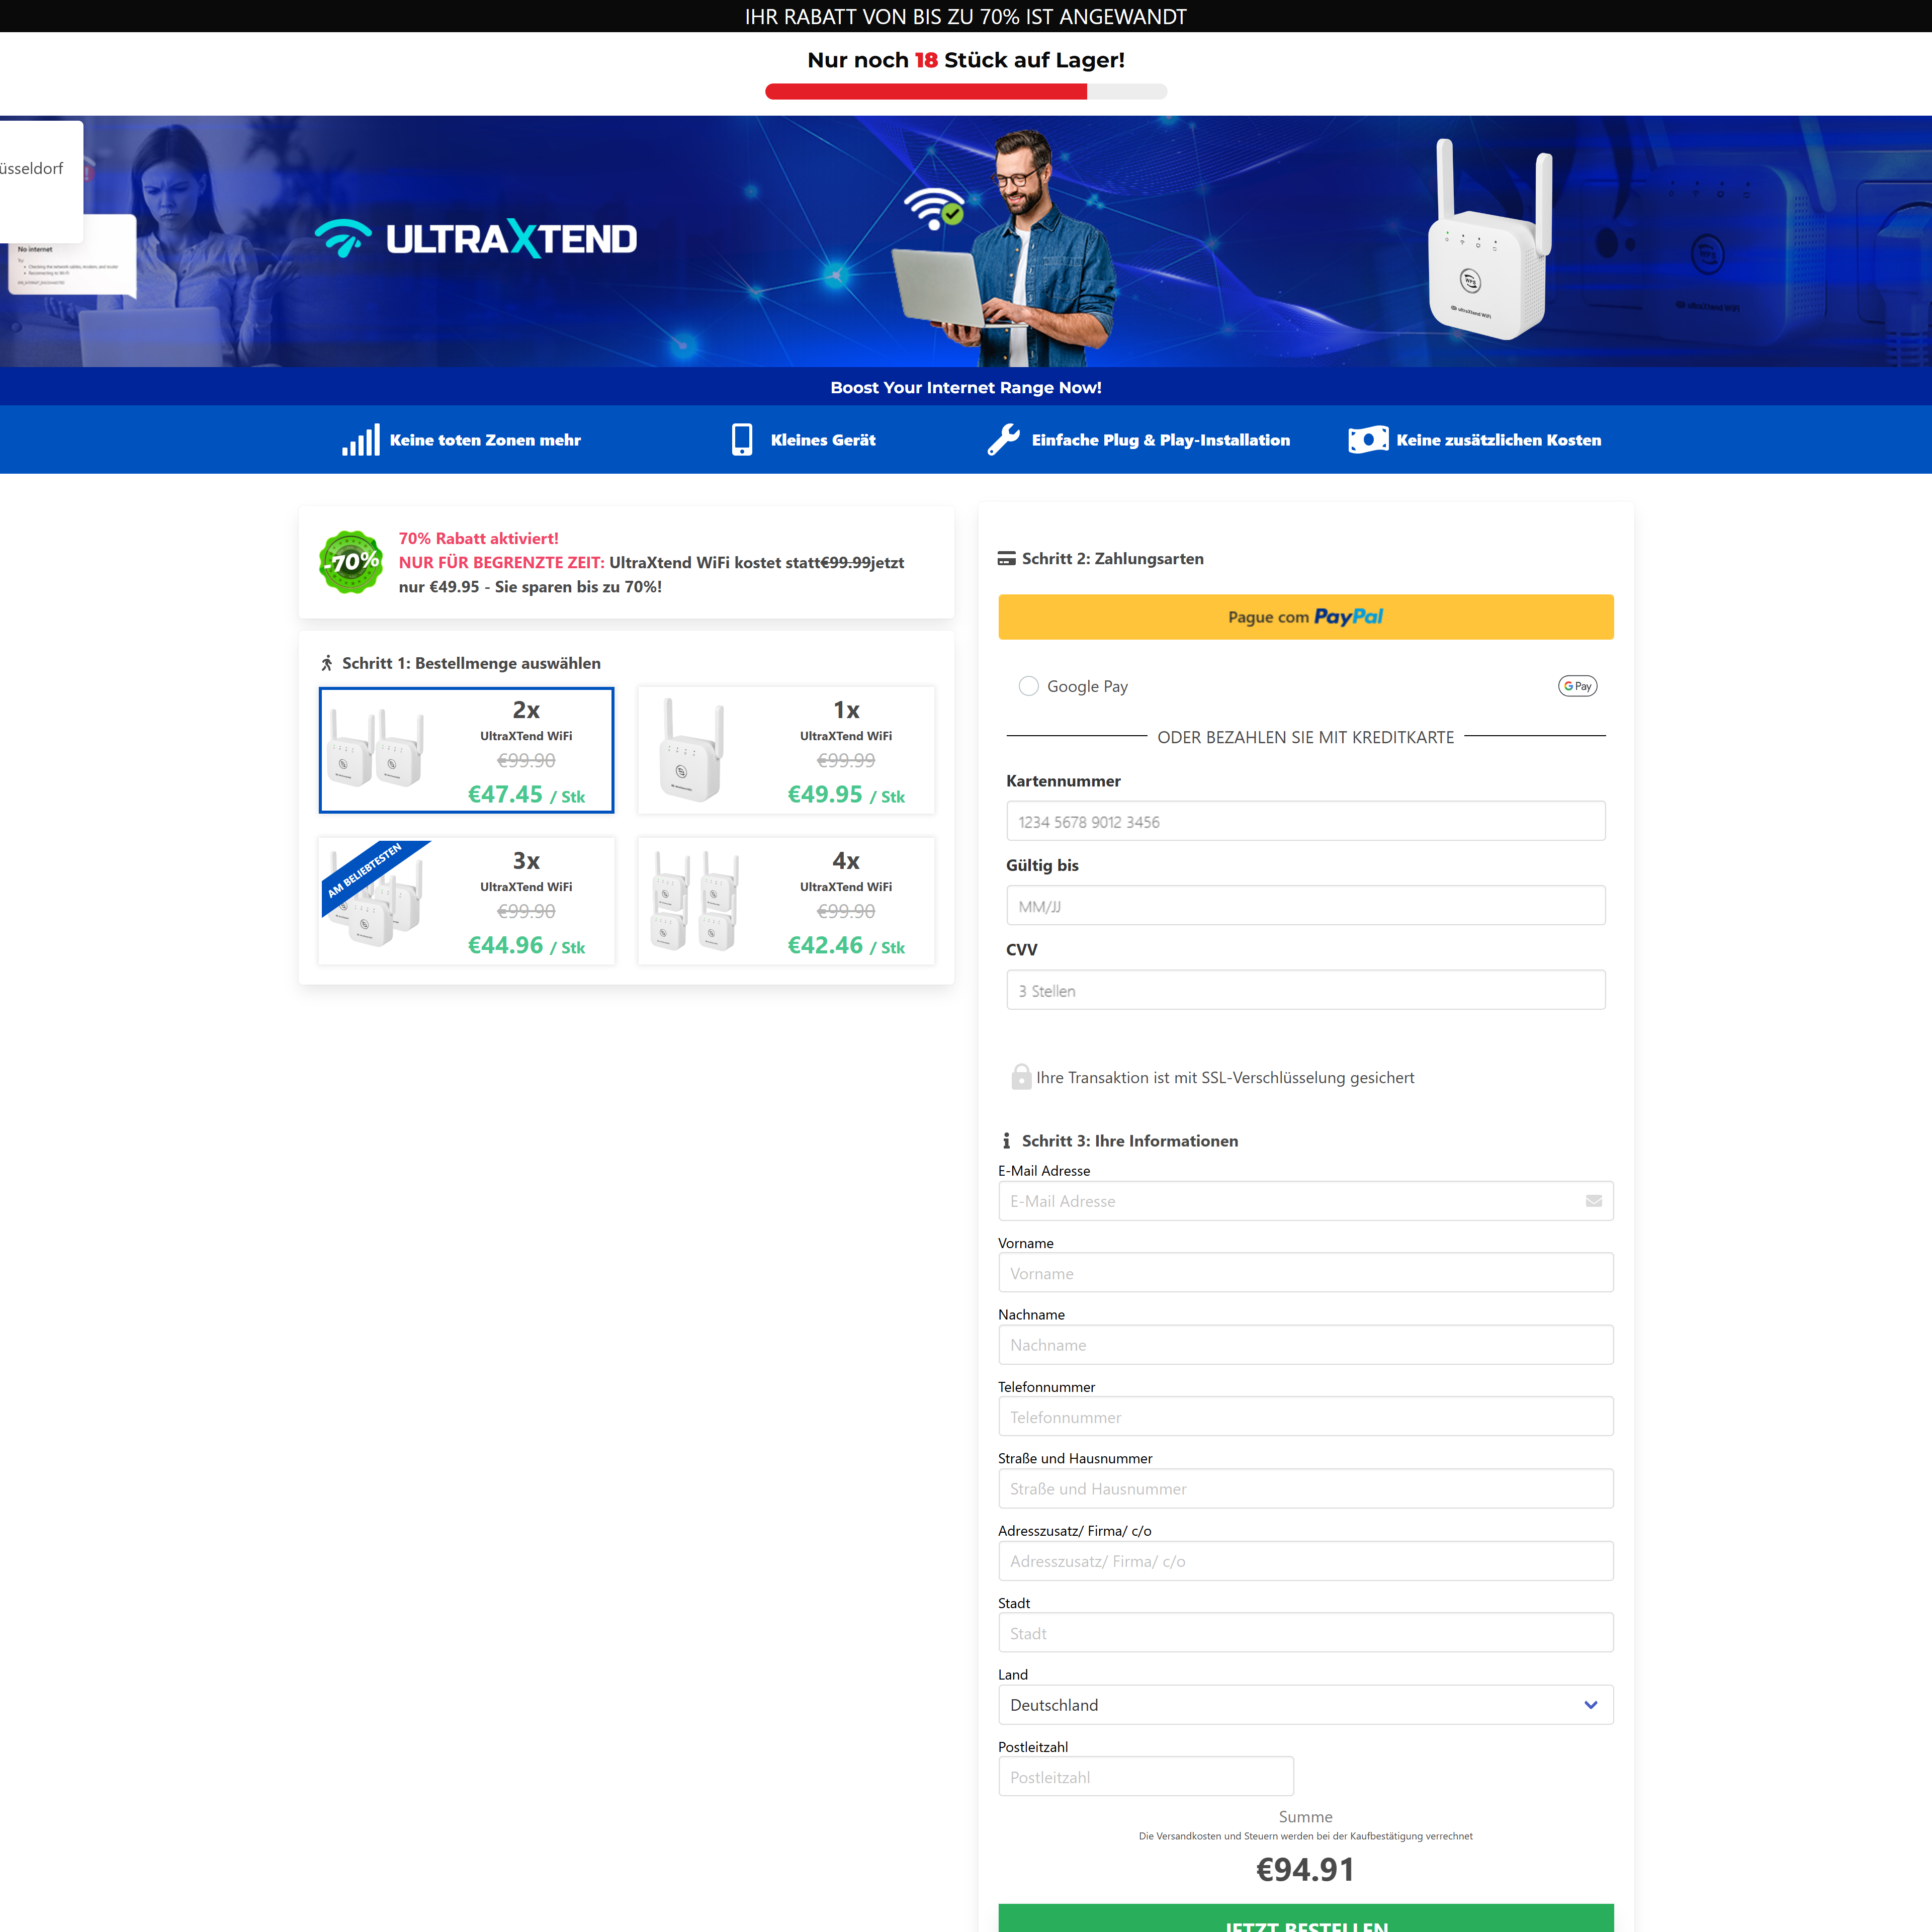This screenshot has height=1932, width=1932.
Task: Choose the 4x UltraXTend WiFi package
Action: 786,901
